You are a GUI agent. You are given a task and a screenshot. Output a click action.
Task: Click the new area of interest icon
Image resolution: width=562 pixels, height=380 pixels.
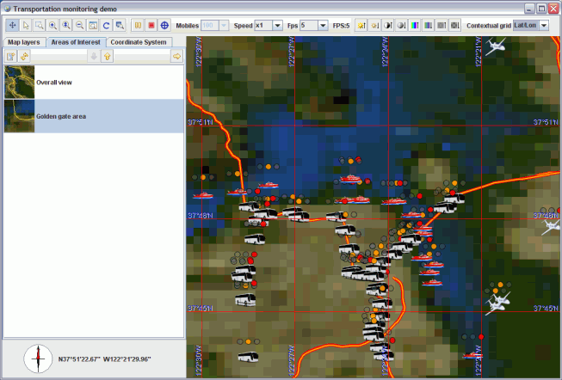click(11, 56)
